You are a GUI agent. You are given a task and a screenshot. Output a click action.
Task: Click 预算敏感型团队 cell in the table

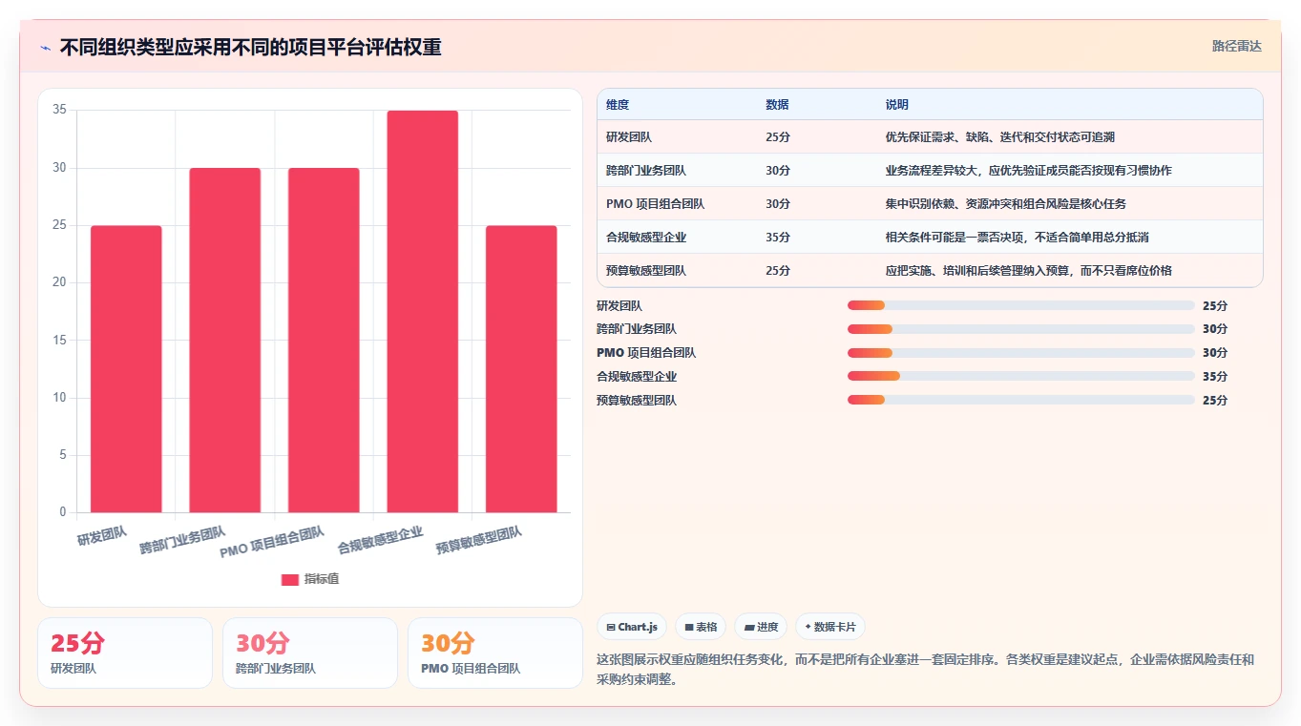[x=646, y=271]
